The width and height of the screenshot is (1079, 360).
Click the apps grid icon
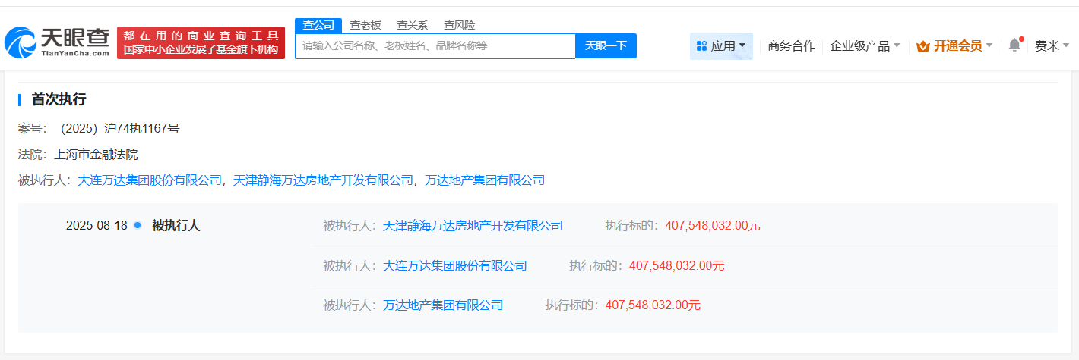701,46
